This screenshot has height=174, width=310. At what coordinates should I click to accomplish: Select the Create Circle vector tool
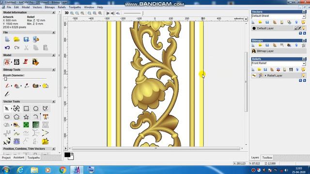tap(36, 108)
